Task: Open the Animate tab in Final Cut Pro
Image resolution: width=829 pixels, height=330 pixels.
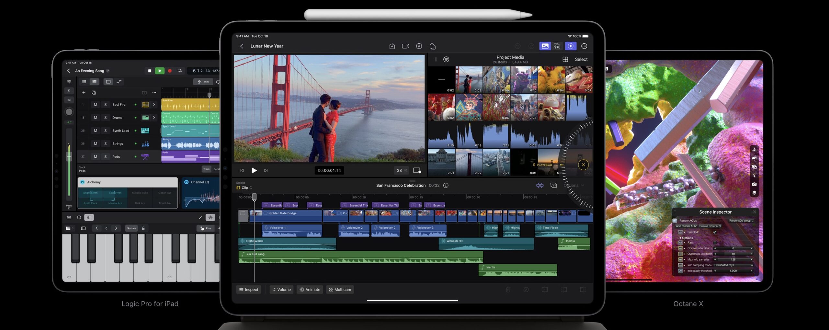Action: (x=310, y=290)
